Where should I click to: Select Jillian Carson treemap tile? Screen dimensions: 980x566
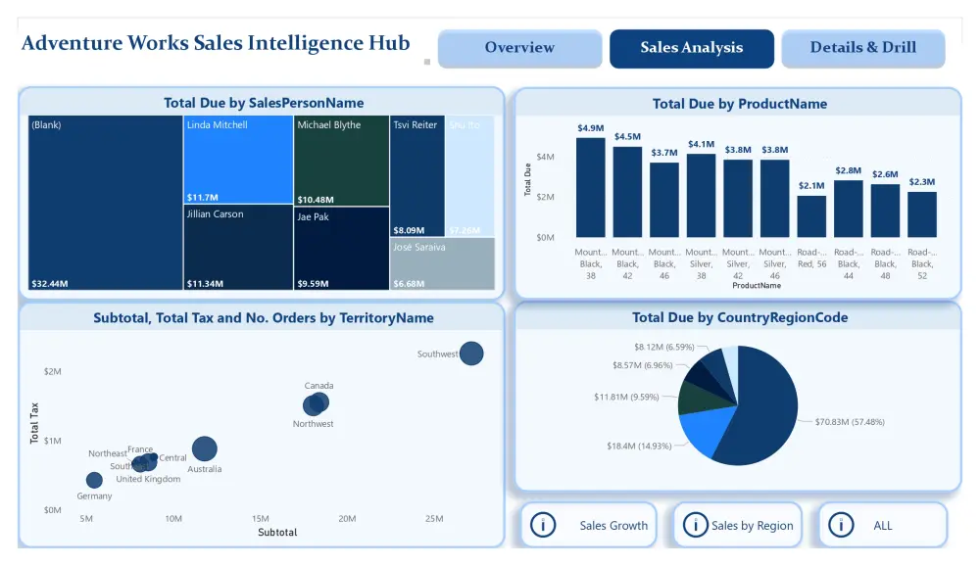238,248
